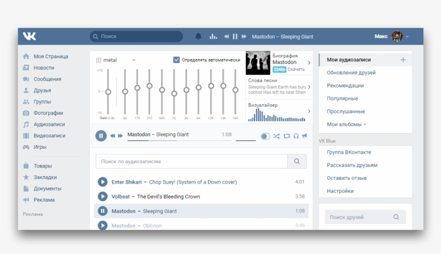Screen dimensions: 441x254
Task: Click the Реклама megaphone icon in sidebar
Action: pos(26,200)
